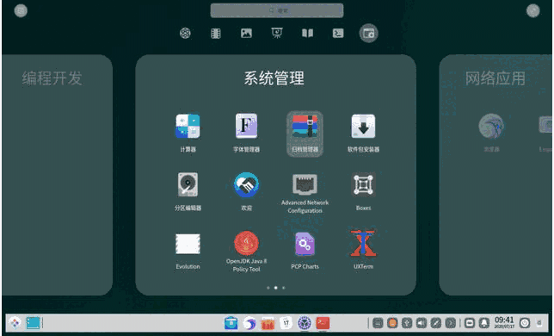Select the reading category book icon
554x336 pixels.
click(x=307, y=34)
